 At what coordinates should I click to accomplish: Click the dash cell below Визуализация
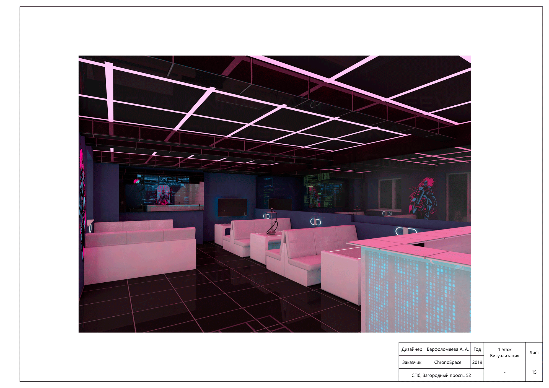[504, 372]
